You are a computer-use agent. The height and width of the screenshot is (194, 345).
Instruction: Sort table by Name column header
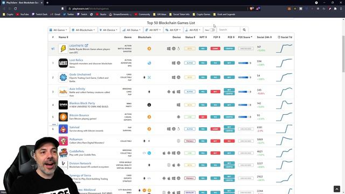tap(63, 37)
